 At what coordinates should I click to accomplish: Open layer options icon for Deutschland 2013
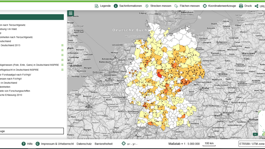pyautogui.click(x=62, y=45)
